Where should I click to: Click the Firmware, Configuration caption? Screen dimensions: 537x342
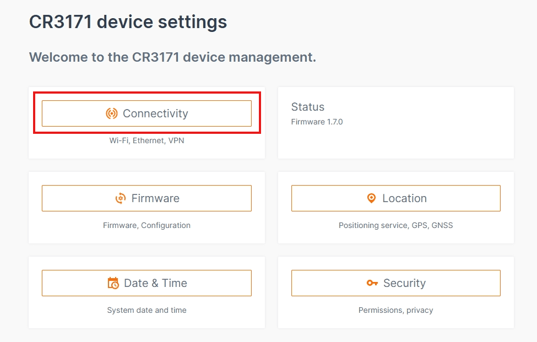tap(147, 225)
